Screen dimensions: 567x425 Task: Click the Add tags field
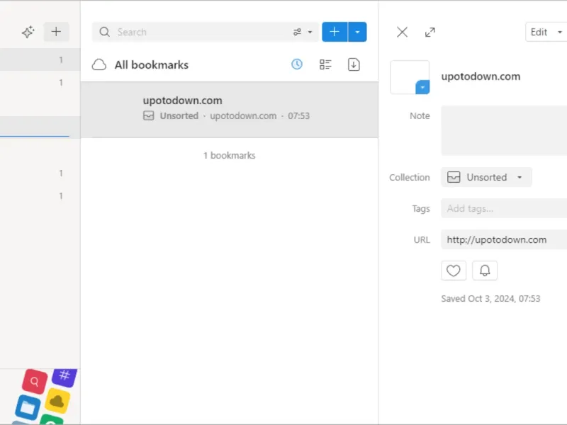point(504,208)
